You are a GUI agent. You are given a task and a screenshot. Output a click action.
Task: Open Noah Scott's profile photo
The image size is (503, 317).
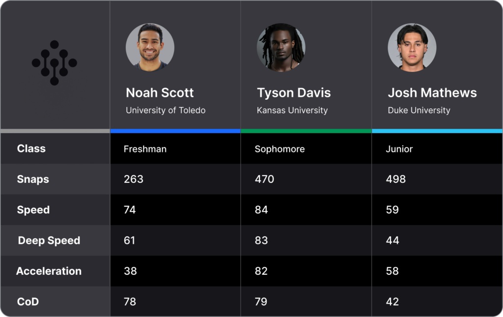click(150, 47)
